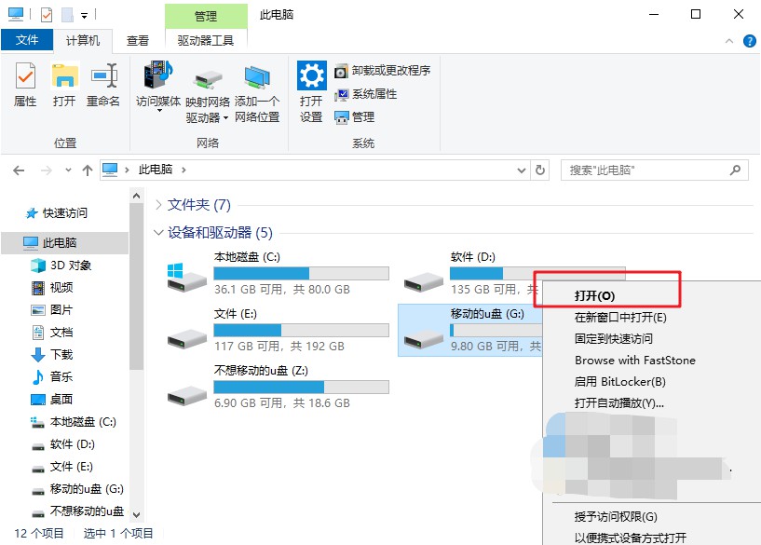Collapse the 文件夹 (7) group

[x=157, y=205]
